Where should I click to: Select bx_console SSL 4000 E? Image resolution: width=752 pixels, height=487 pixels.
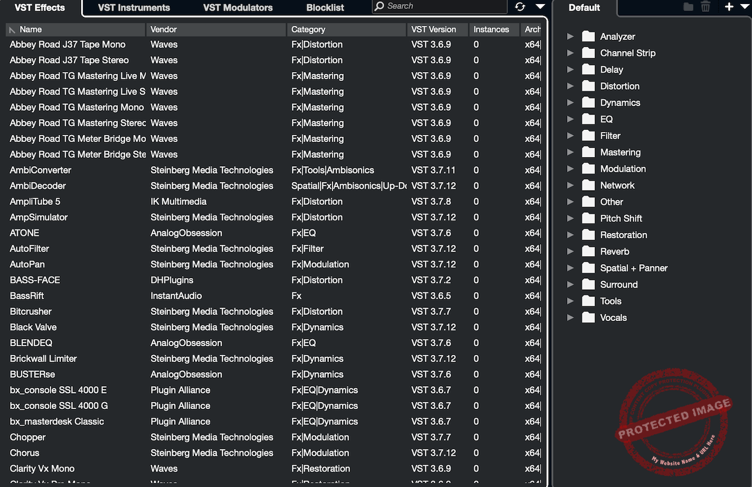274,390
